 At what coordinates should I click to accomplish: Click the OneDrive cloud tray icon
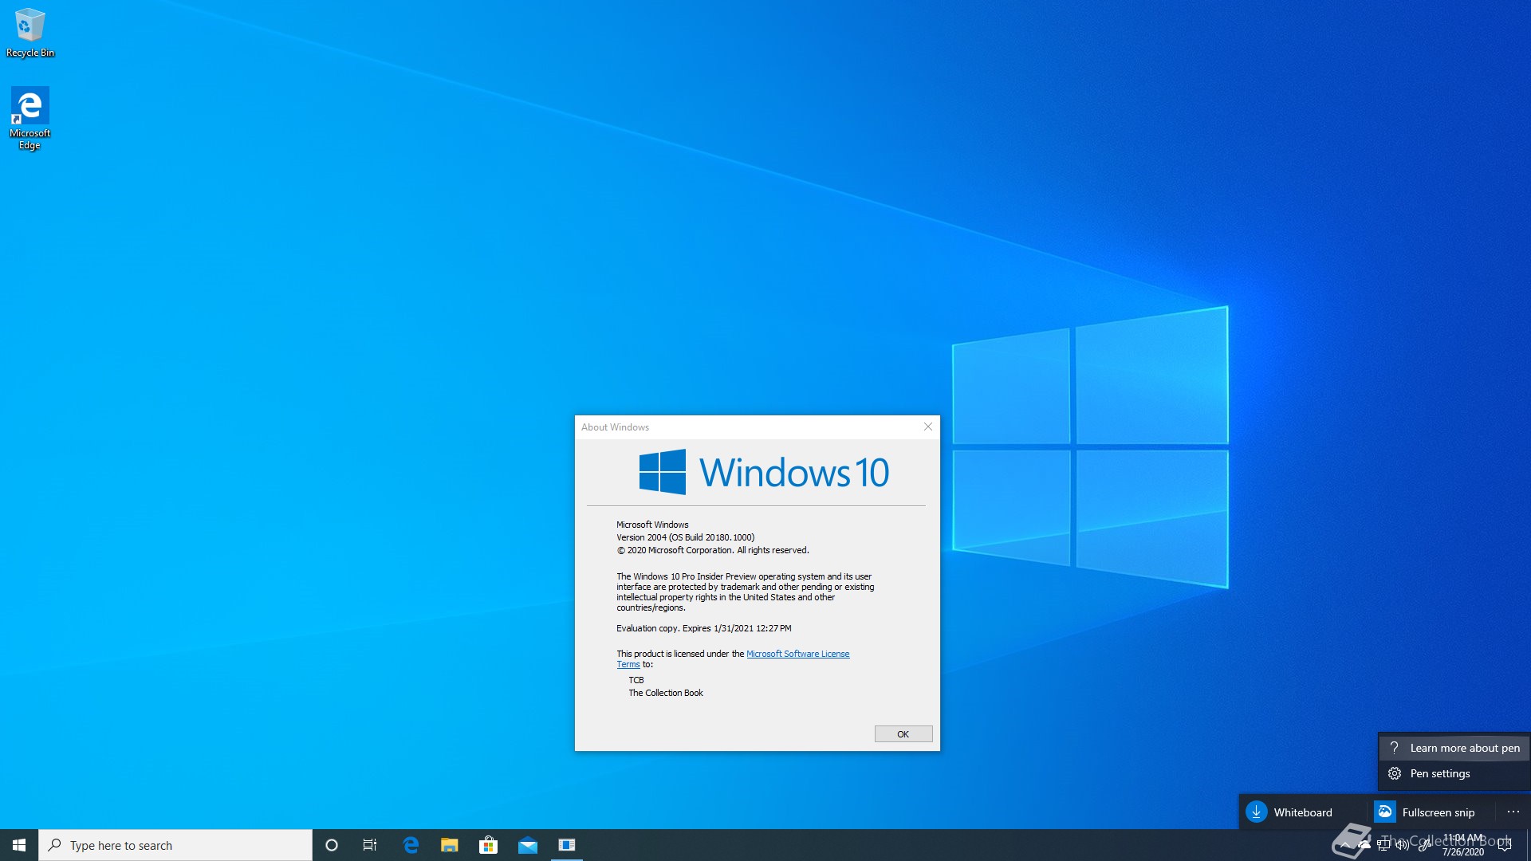(1364, 845)
